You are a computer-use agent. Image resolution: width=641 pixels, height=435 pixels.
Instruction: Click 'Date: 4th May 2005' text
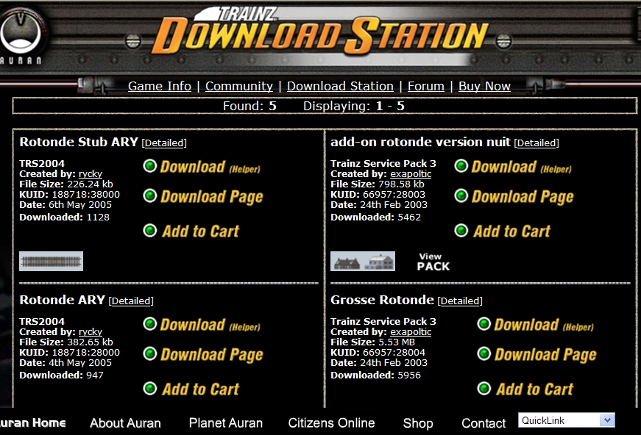point(65,362)
